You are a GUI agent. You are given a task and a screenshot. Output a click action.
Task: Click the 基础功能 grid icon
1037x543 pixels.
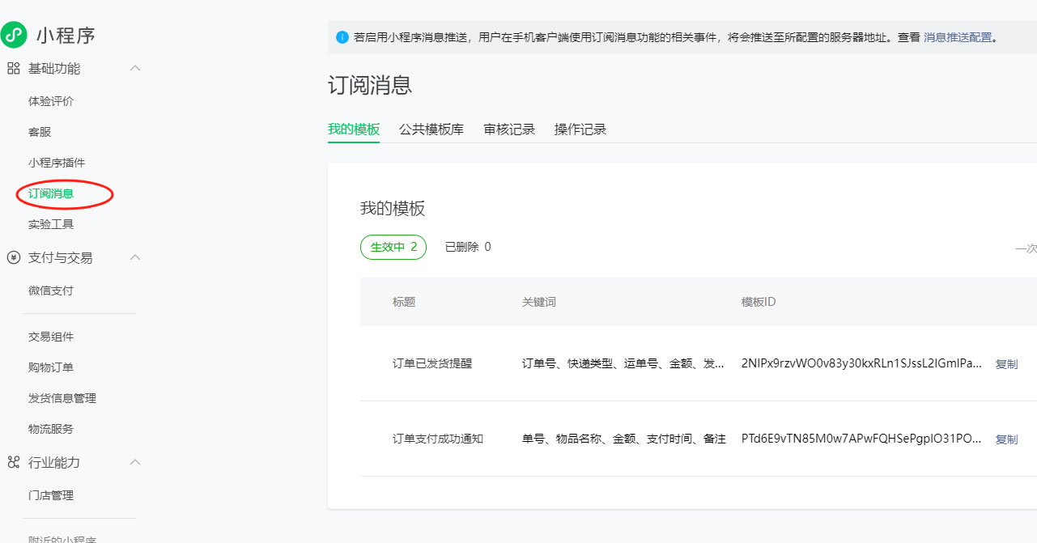[13, 69]
